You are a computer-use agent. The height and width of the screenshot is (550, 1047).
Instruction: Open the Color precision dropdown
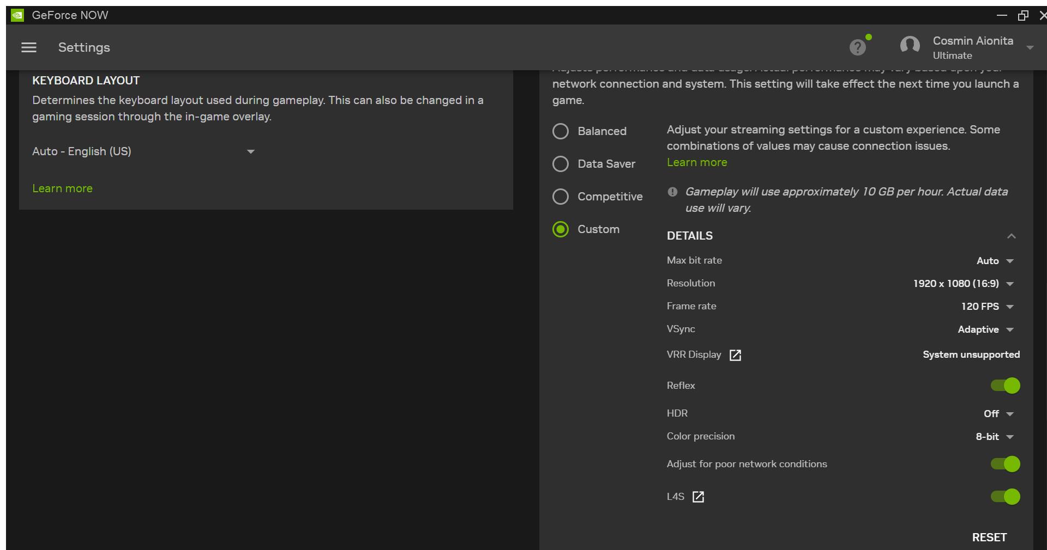pyautogui.click(x=995, y=437)
